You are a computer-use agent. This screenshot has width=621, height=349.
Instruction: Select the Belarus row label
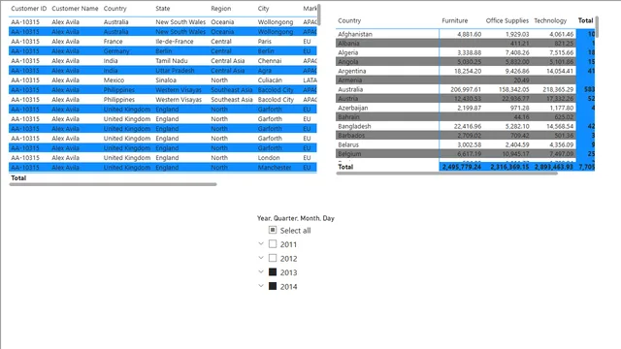click(x=348, y=144)
